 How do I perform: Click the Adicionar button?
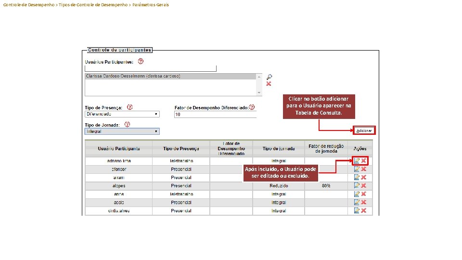tap(364, 130)
